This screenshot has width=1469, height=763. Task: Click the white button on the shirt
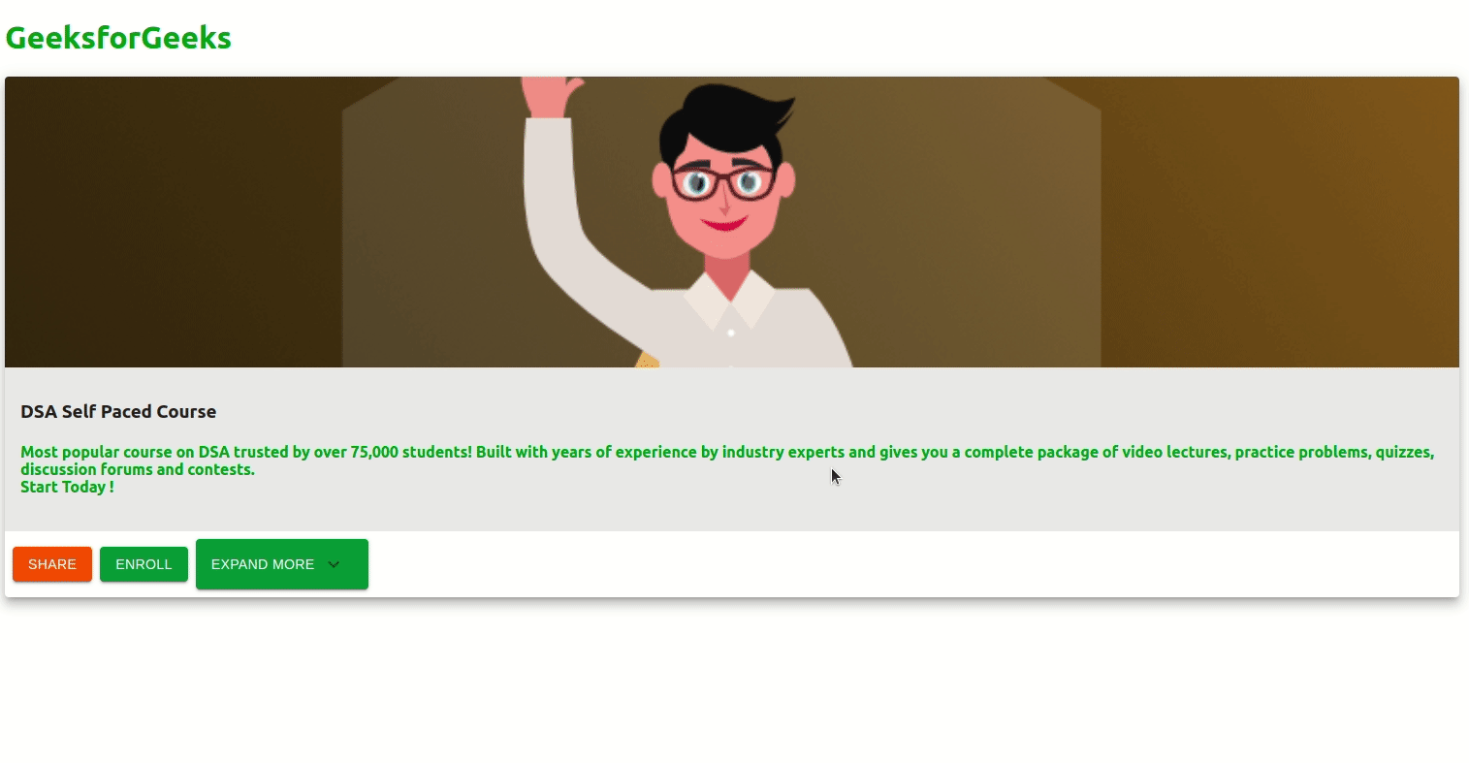click(731, 333)
